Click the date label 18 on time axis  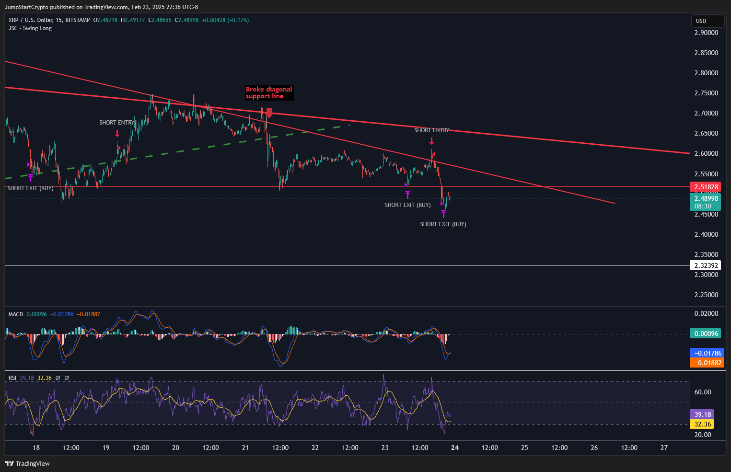pos(36,448)
